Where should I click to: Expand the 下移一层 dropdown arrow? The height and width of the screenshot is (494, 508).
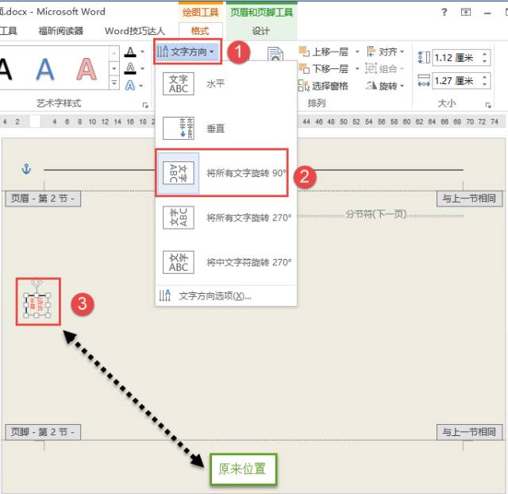(x=357, y=69)
